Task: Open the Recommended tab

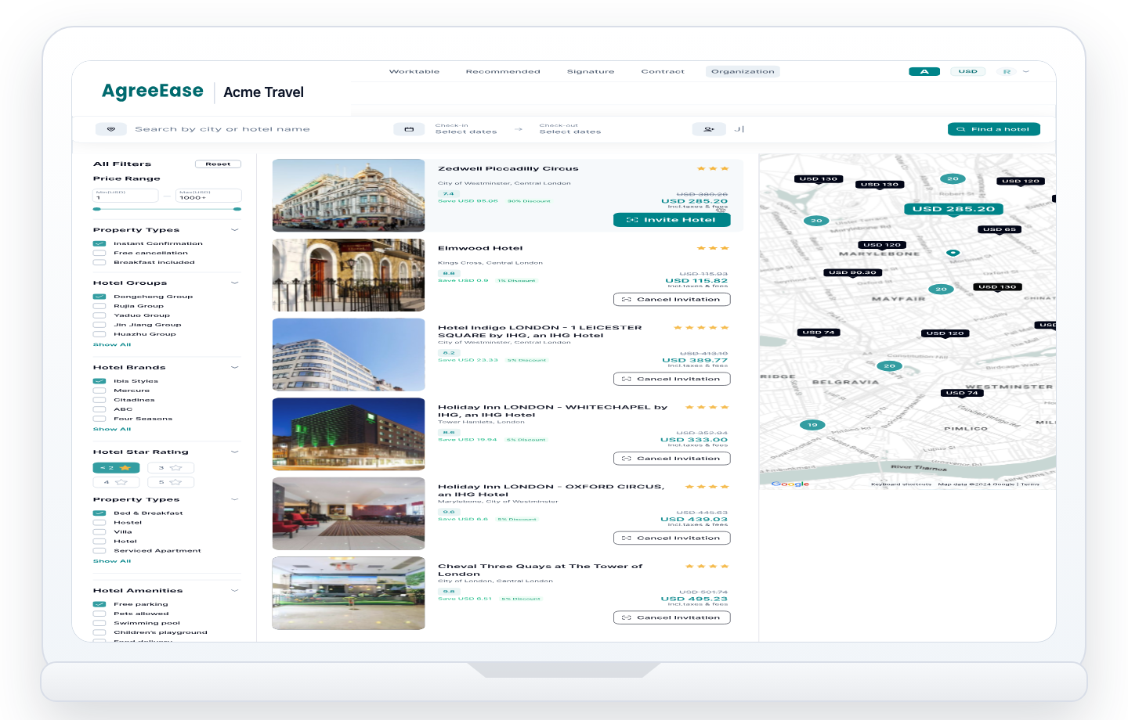Action: click(503, 71)
